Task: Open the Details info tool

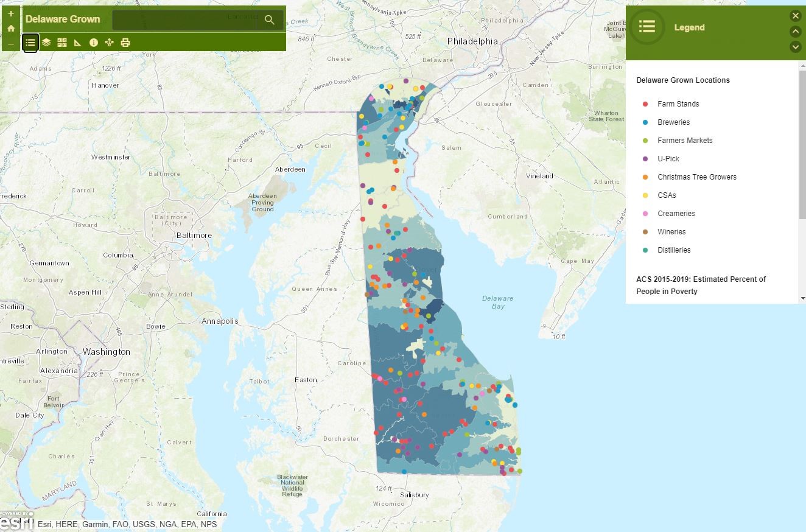Action: [x=94, y=43]
